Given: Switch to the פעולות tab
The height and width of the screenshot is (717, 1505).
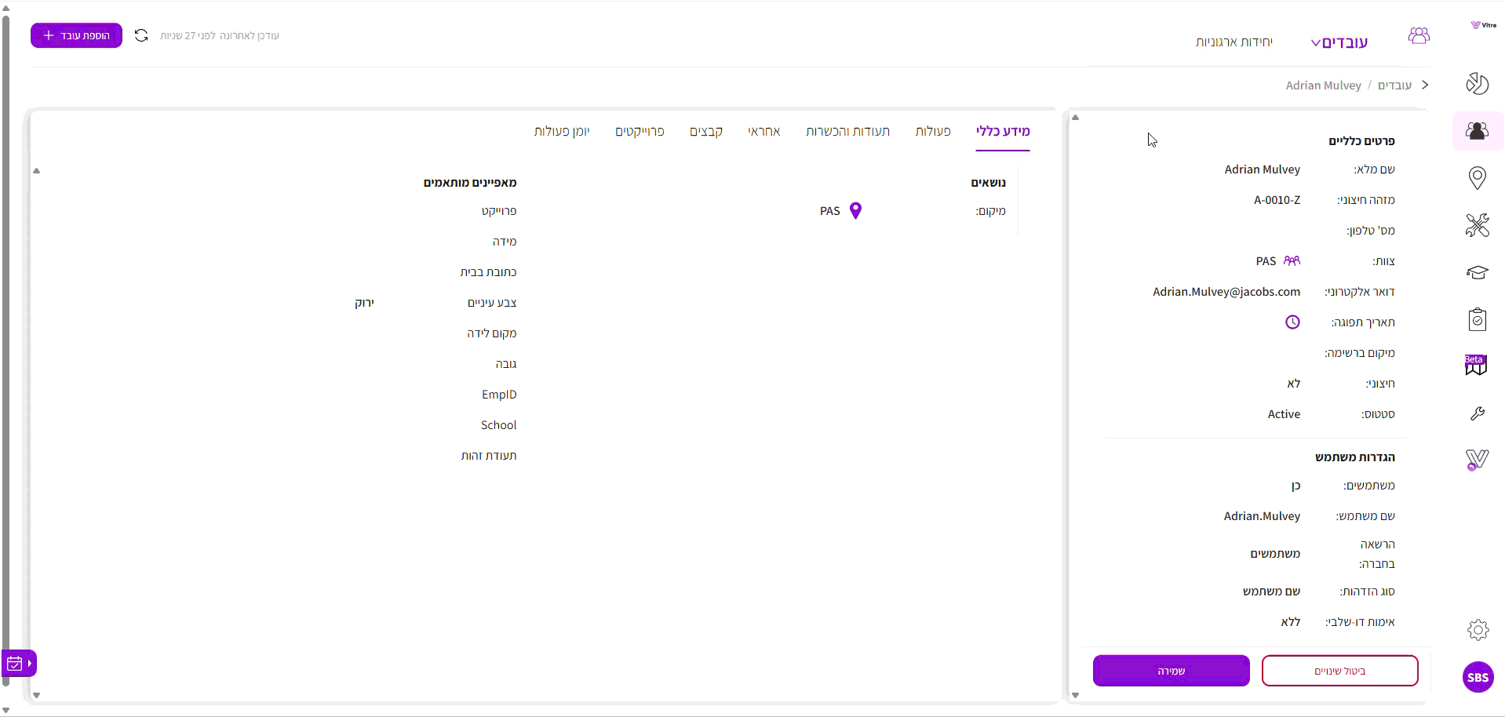Looking at the screenshot, I should 933,131.
